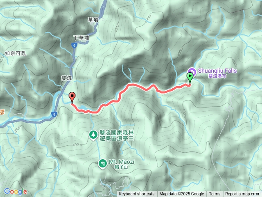Click the 雙流國家森林遊樂區涼亭三 label

click(x=117, y=135)
